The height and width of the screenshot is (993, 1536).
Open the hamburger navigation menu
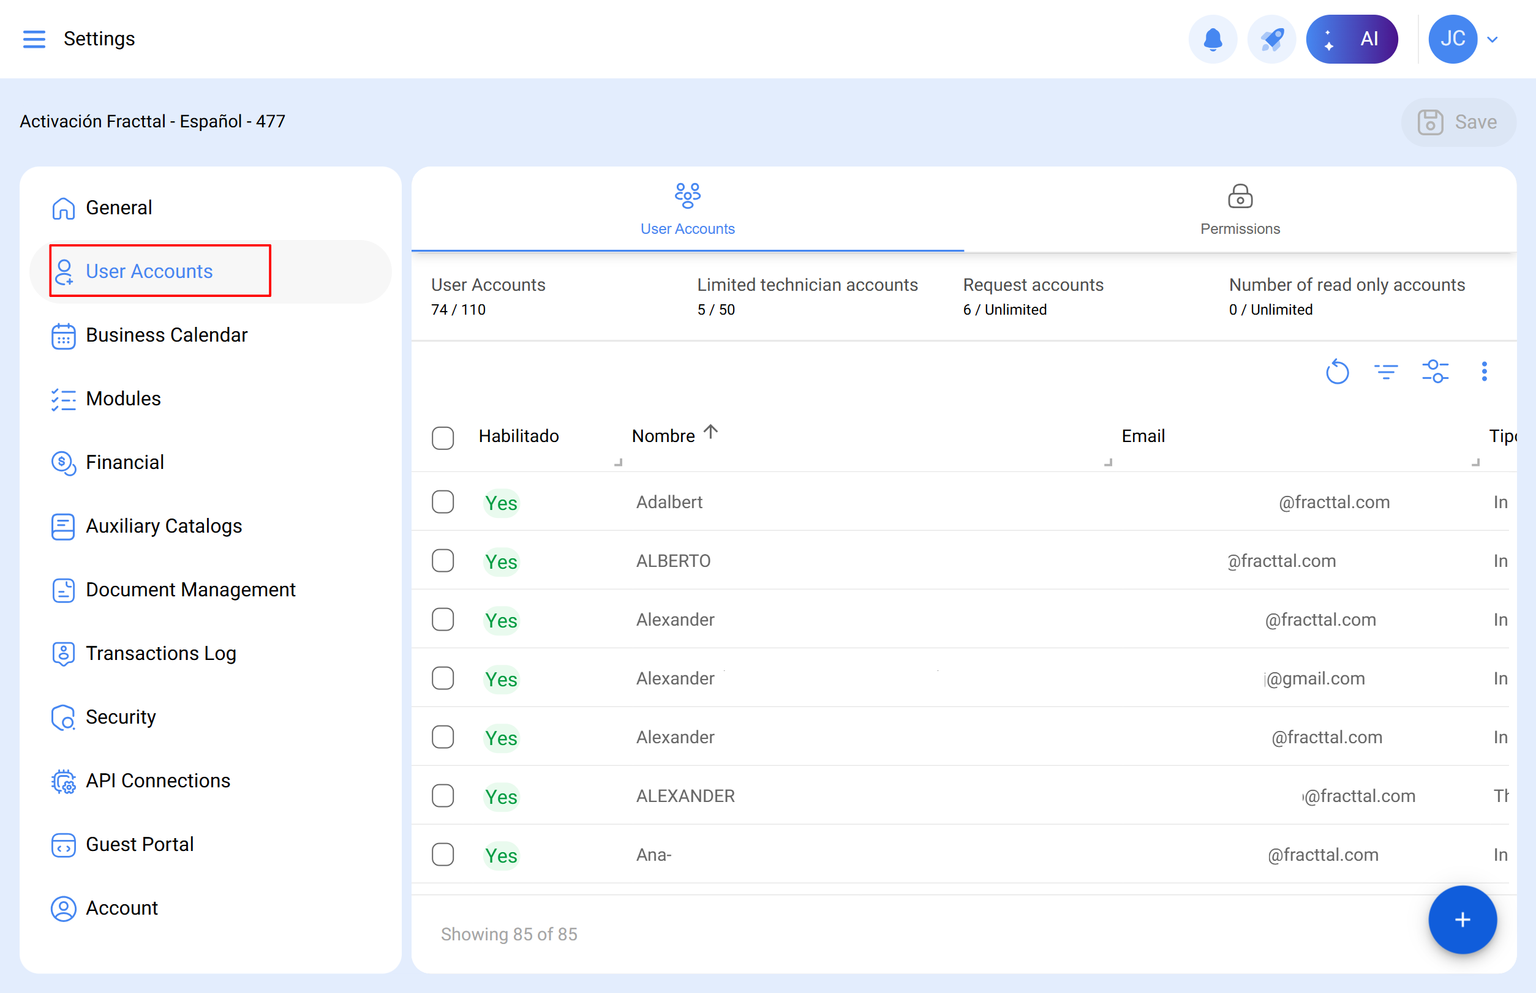coord(34,39)
